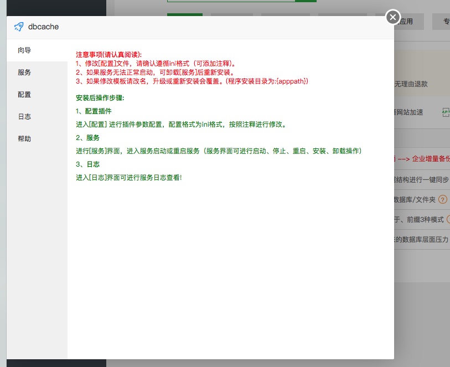Switch to the 服务 tab
The width and height of the screenshot is (450, 367).
click(37, 73)
